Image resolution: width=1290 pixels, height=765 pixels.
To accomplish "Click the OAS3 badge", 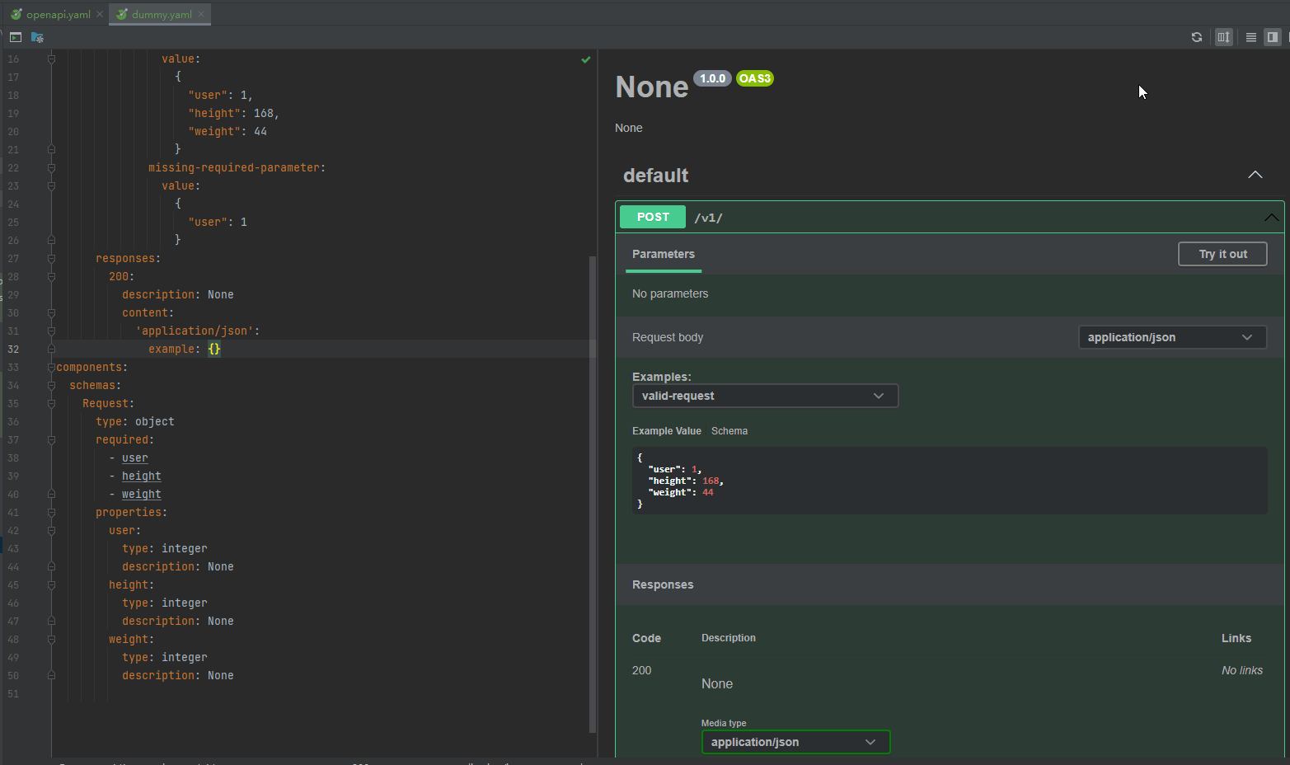I will click(x=754, y=78).
